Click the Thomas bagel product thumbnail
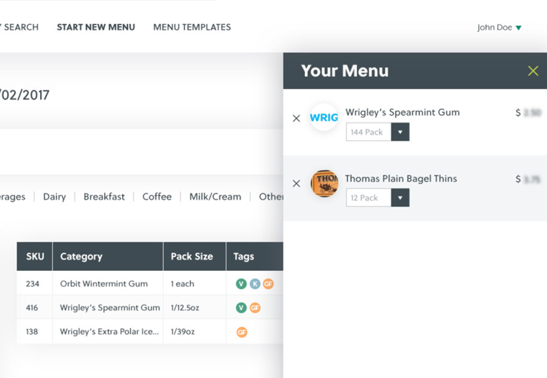 325,183
